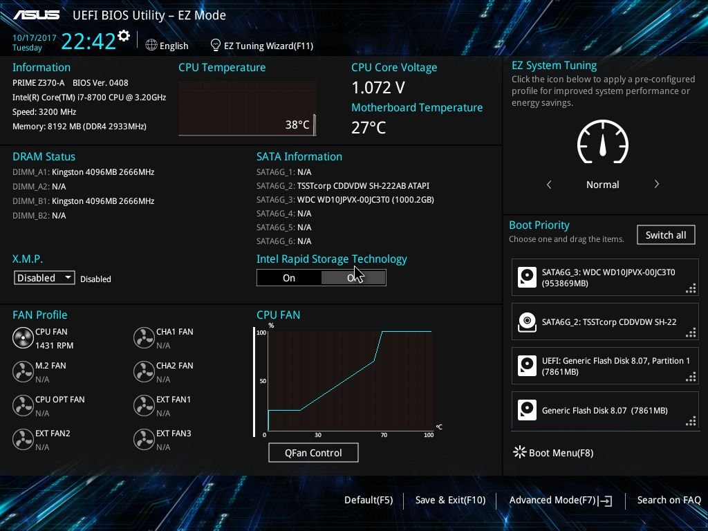Select the EXT FAN1 icon
Image resolution: width=708 pixels, height=531 pixels.
click(x=144, y=405)
